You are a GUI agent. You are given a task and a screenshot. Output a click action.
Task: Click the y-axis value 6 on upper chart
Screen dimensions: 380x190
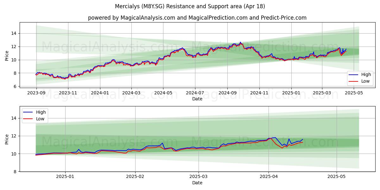coord(15,86)
